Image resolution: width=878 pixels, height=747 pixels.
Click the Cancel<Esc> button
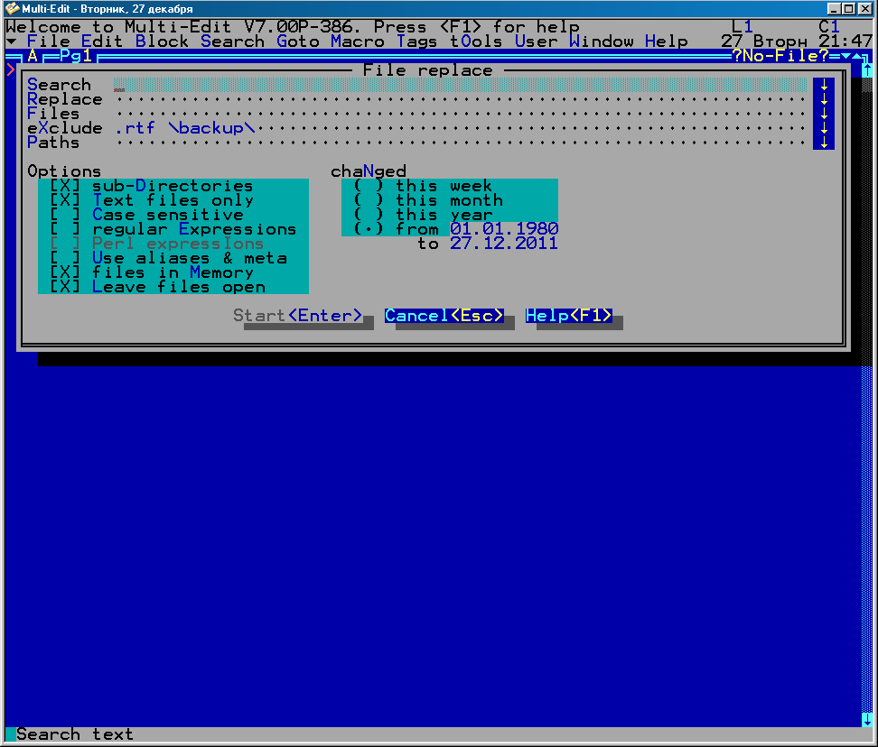pyautogui.click(x=444, y=316)
